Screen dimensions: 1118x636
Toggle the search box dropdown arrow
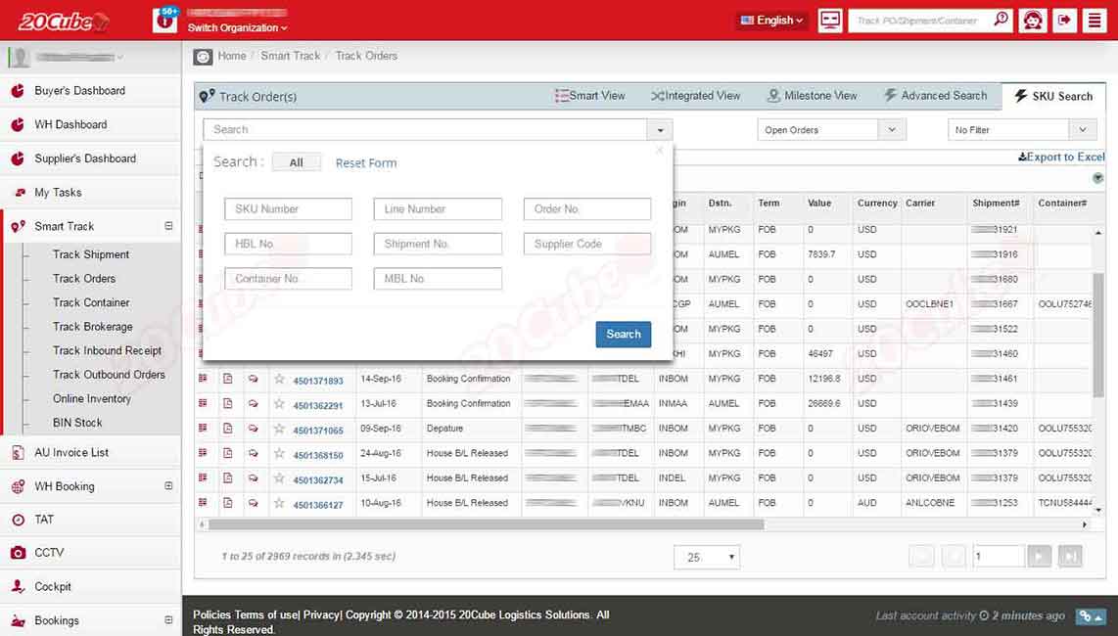pyautogui.click(x=660, y=130)
